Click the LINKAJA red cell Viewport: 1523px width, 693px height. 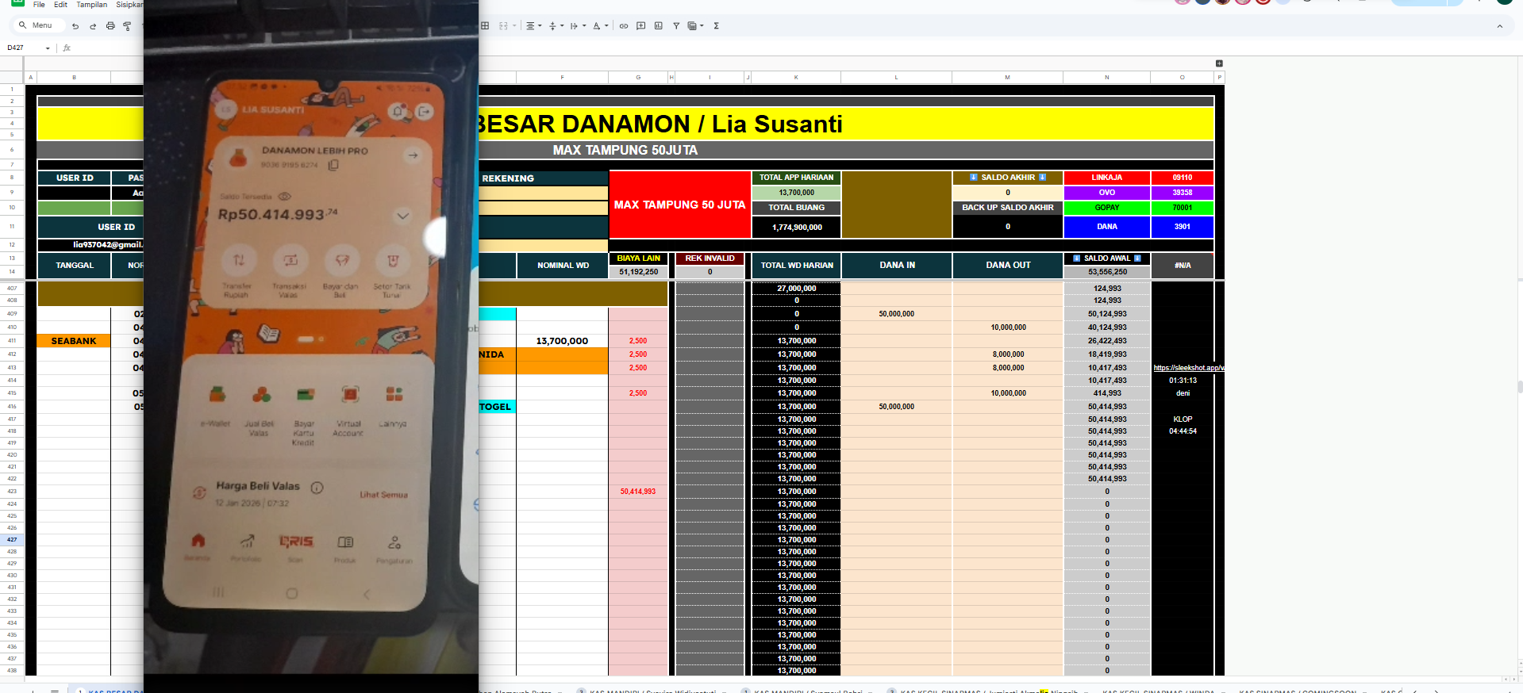click(x=1106, y=178)
